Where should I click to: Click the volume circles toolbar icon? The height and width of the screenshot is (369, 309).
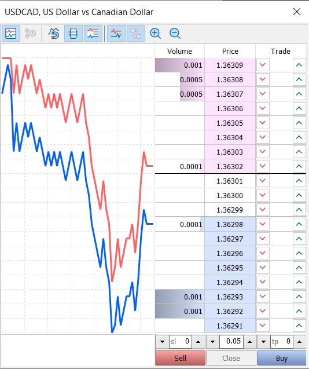(136, 34)
